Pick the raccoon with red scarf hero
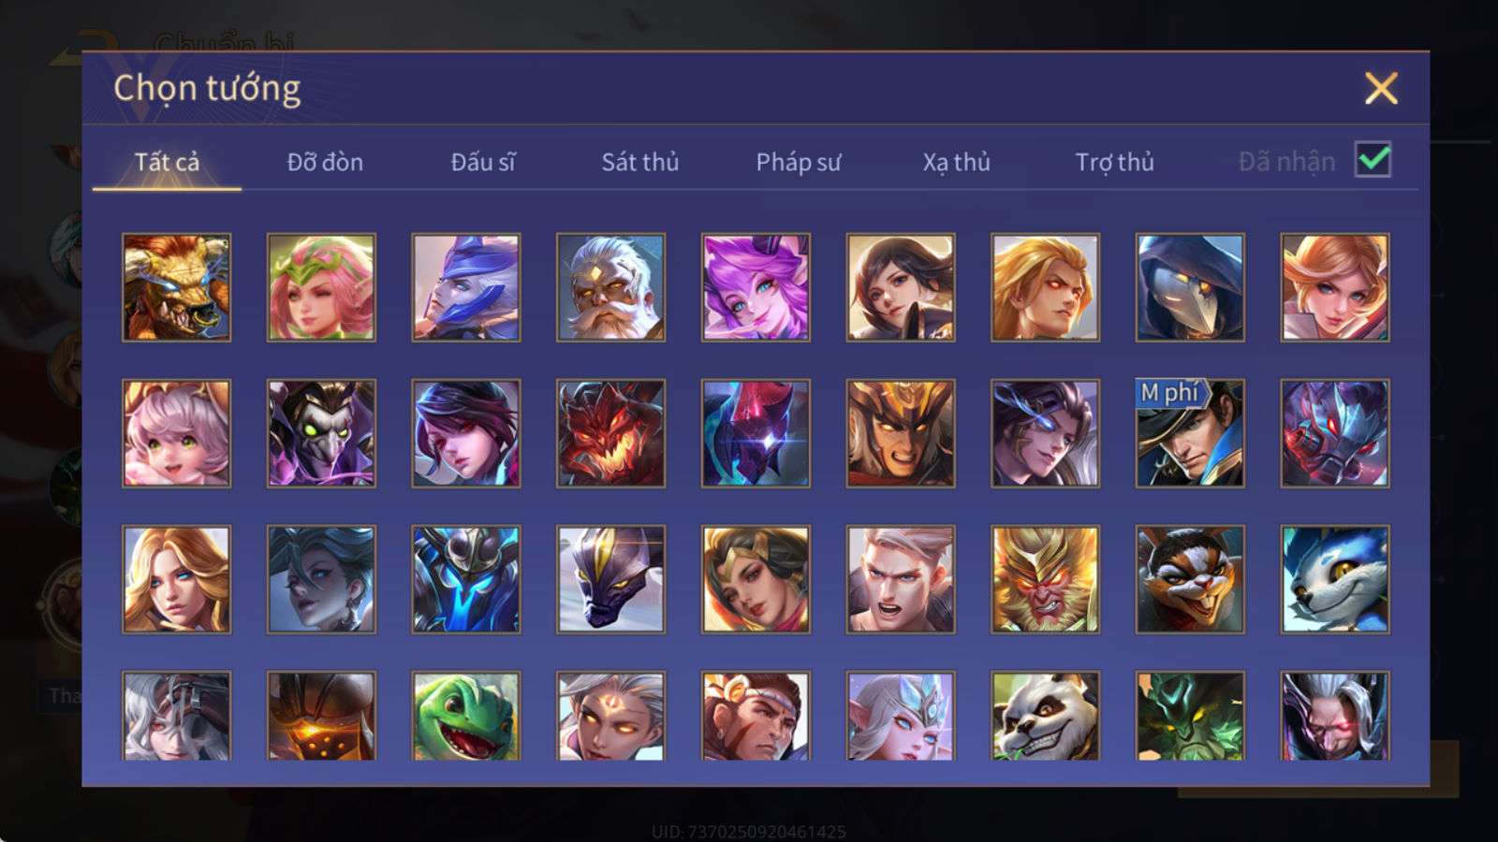 click(x=1190, y=579)
